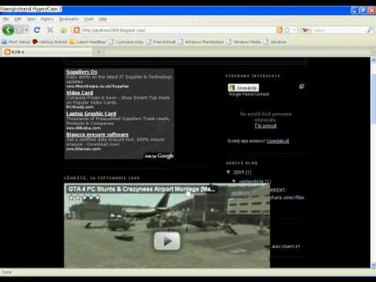Open the History menu
The image size is (376, 282).
[47, 19]
